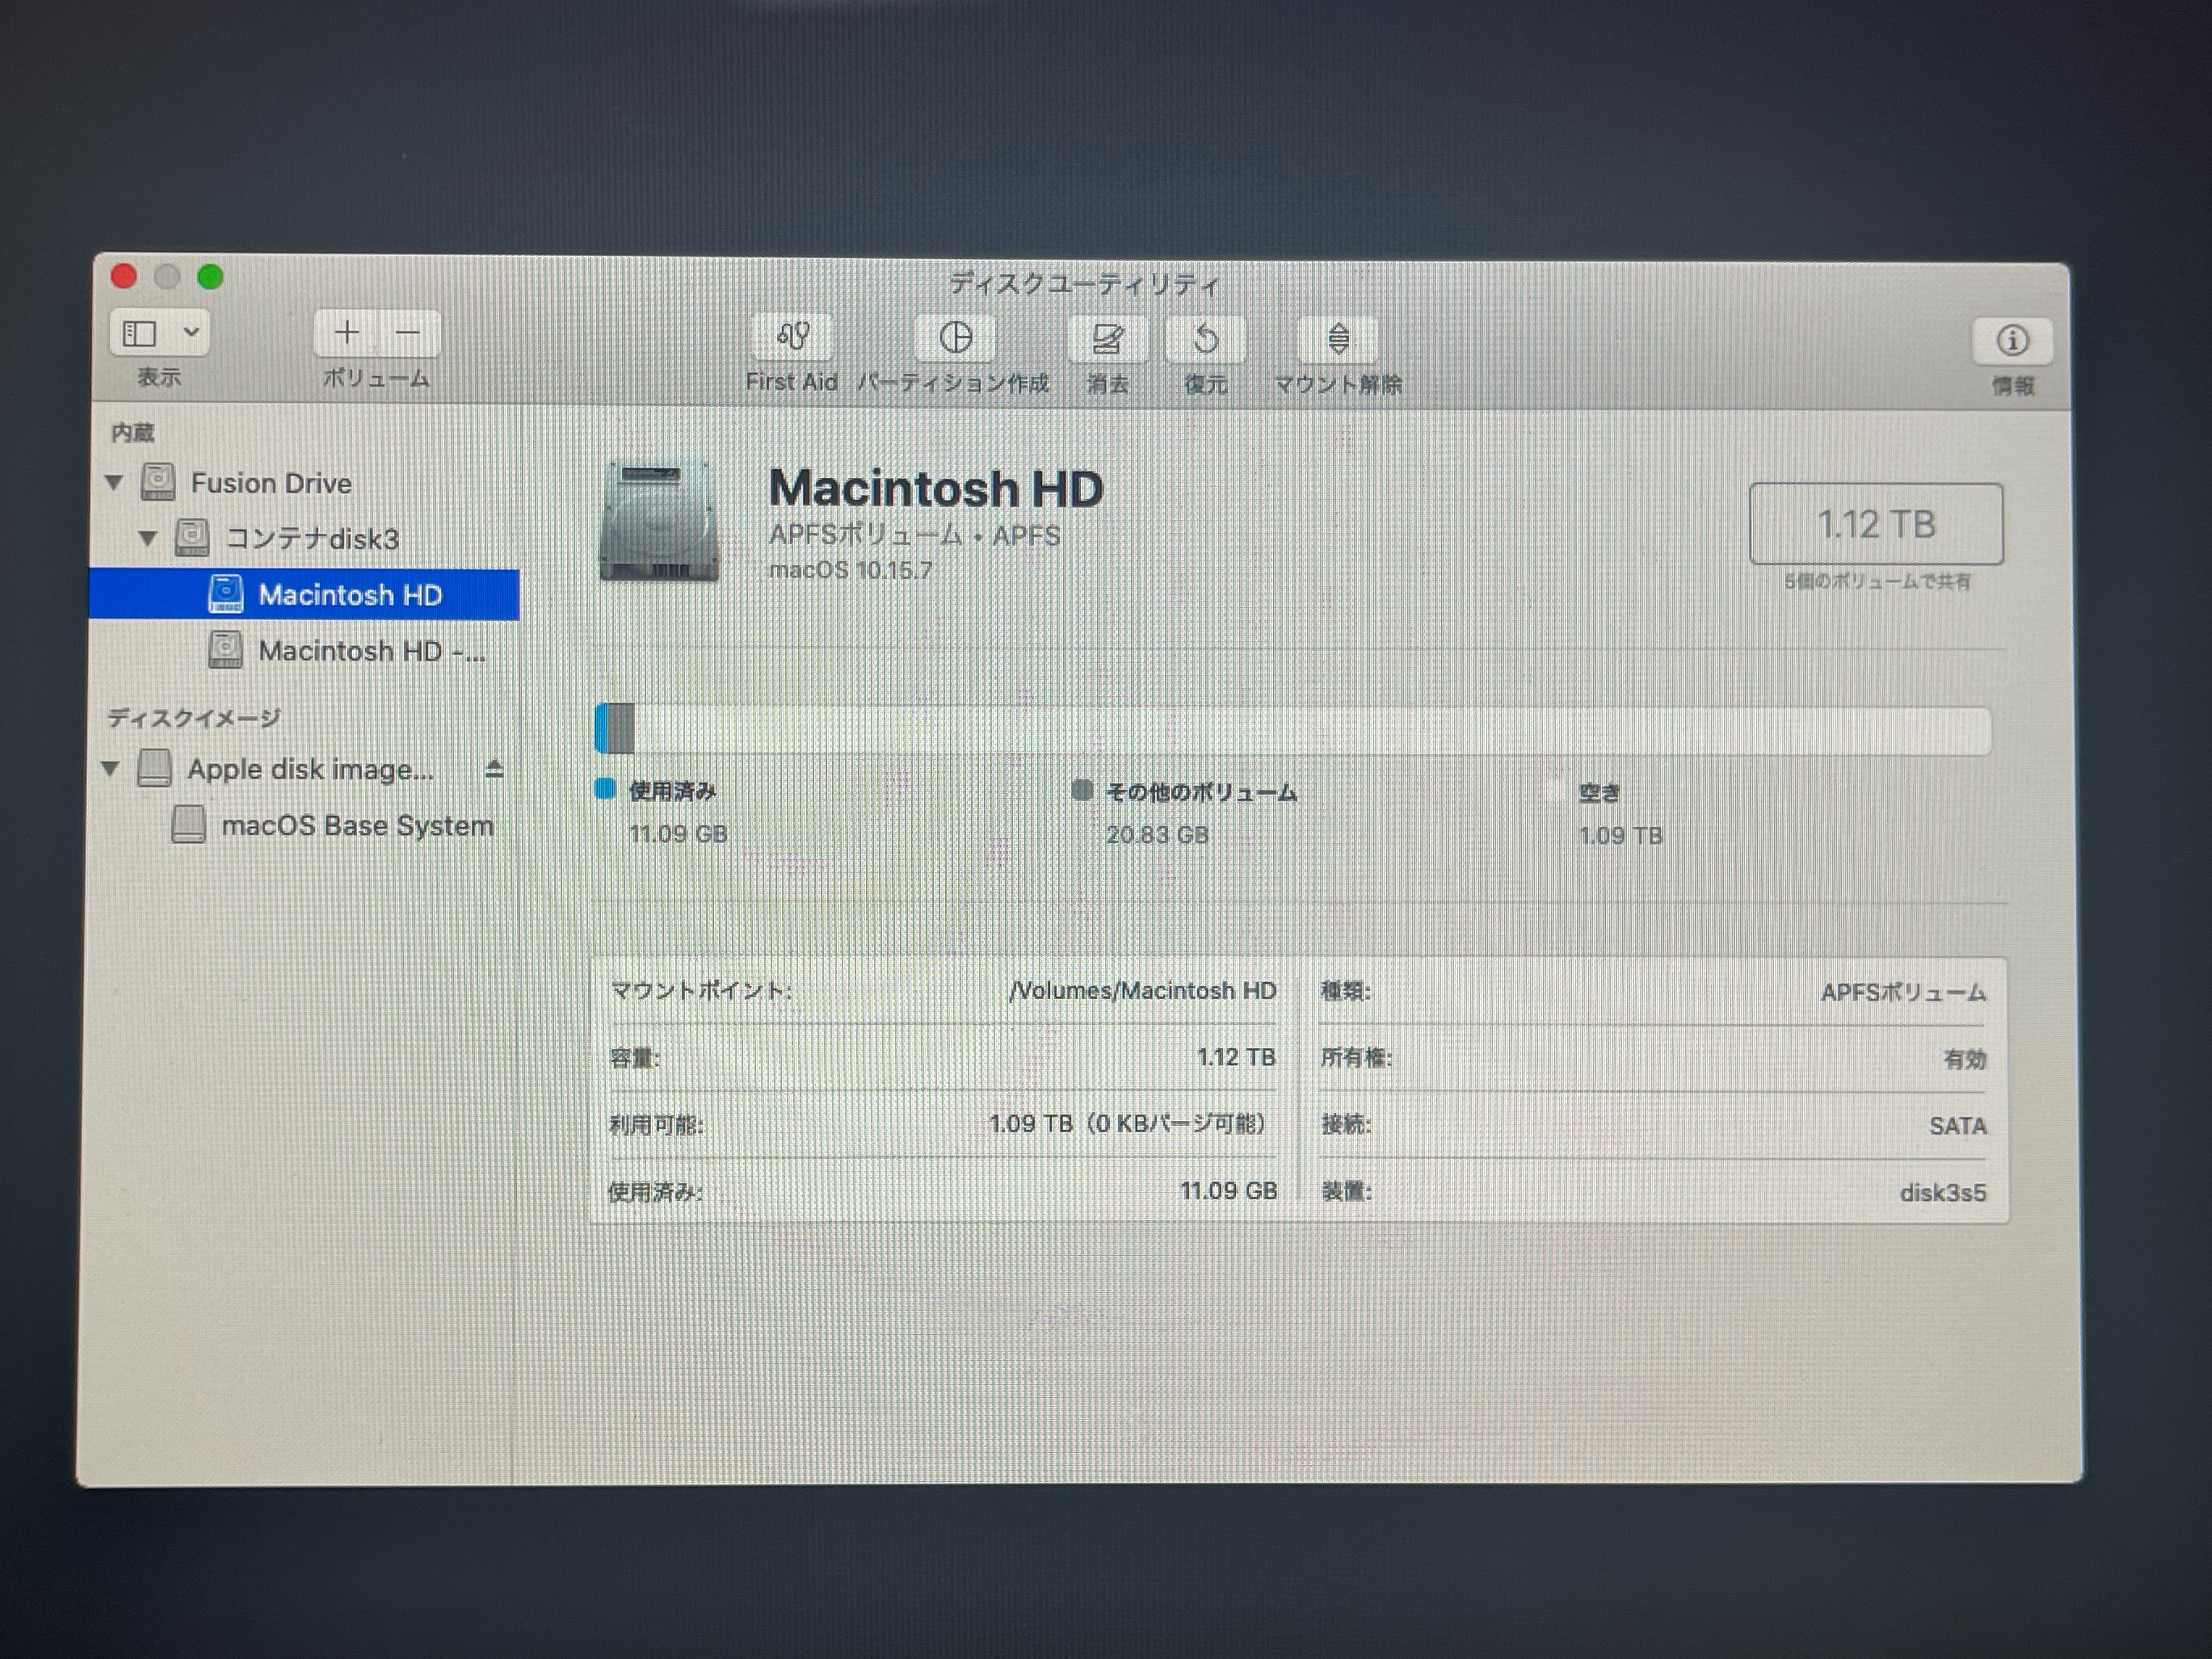Collapse the コンテナdisk3 container
This screenshot has width=2212, height=1659.
point(148,539)
